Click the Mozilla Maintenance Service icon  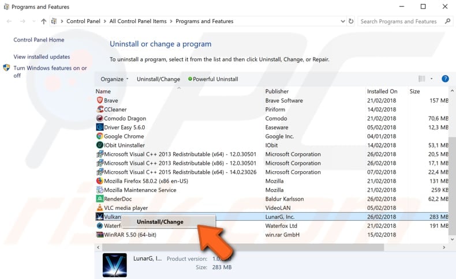point(100,190)
